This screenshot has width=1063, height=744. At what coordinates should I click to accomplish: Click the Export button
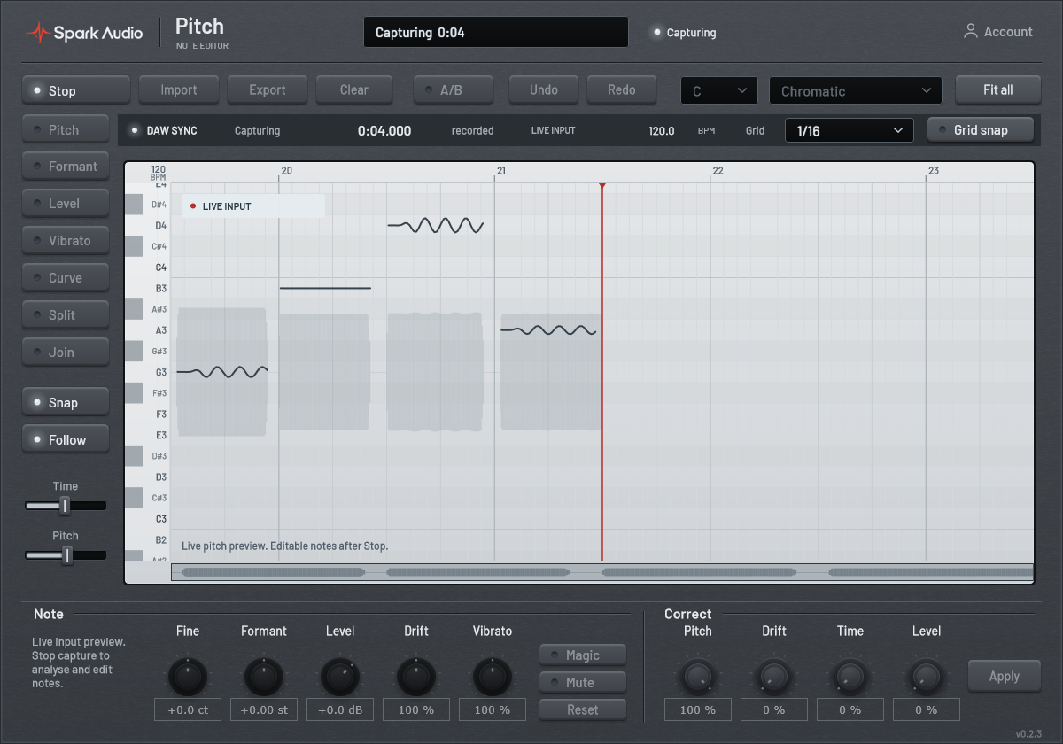click(x=268, y=89)
